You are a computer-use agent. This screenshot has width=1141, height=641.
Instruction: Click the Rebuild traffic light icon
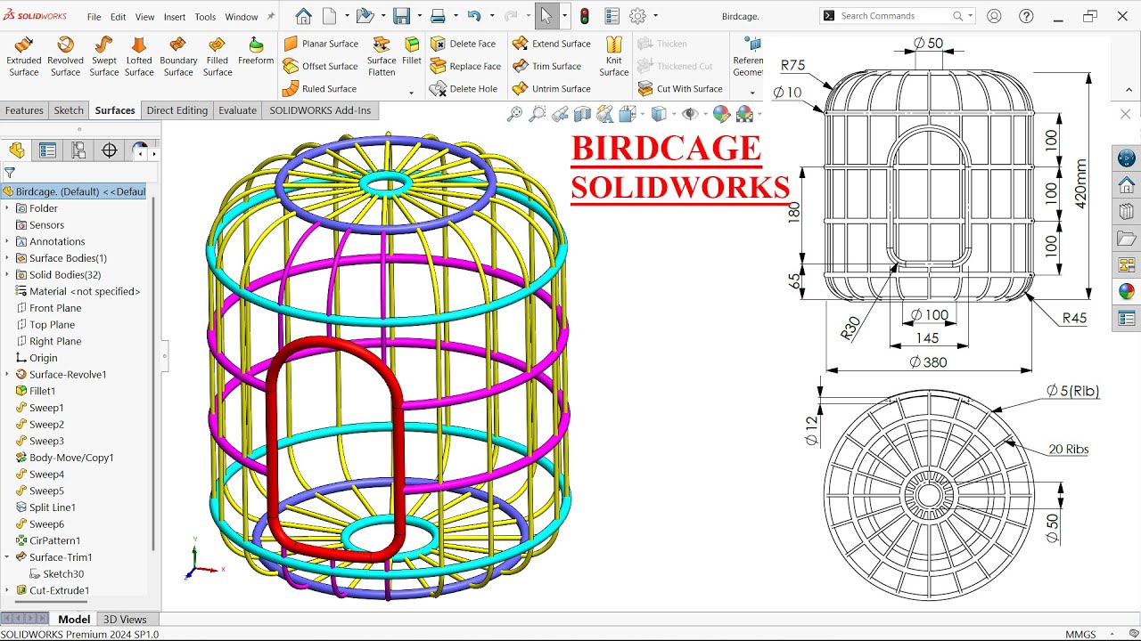click(x=585, y=16)
